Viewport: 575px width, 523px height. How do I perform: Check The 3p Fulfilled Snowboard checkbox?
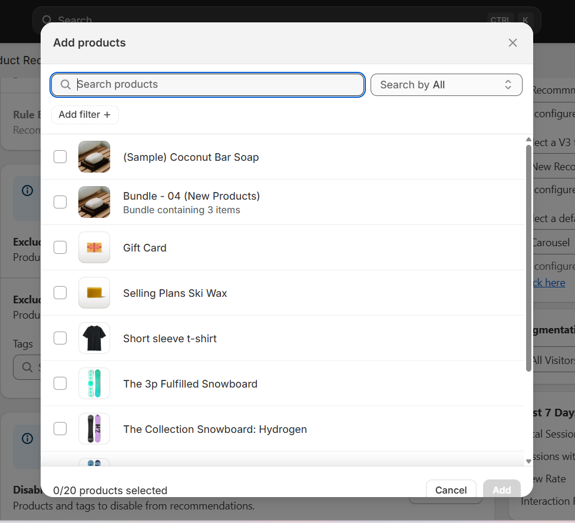[60, 383]
